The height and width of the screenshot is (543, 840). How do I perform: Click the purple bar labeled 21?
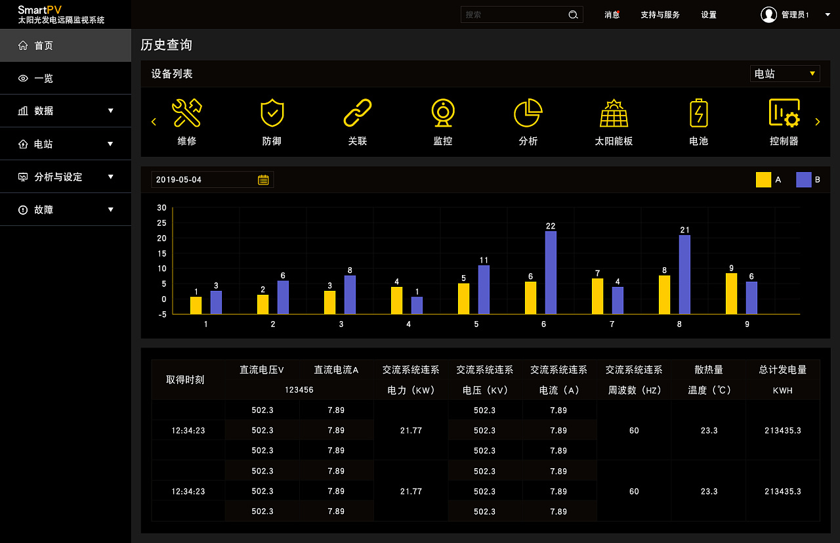(684, 274)
